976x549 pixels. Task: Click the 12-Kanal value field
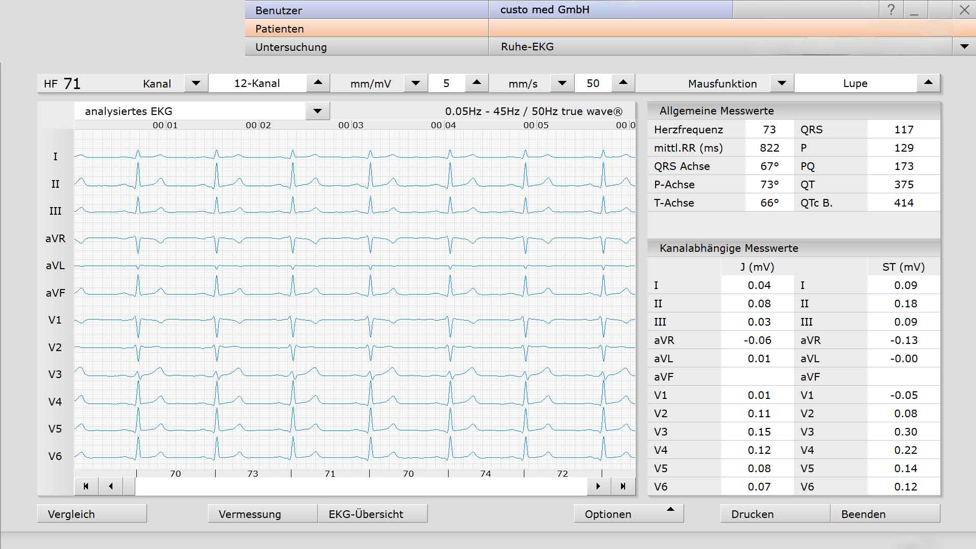tap(257, 83)
